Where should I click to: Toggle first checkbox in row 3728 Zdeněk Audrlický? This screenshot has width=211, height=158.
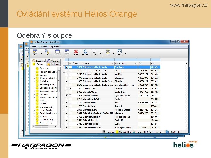67,117
